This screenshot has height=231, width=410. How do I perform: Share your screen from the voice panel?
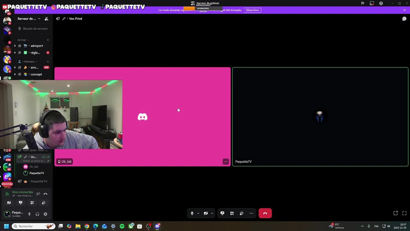(20, 203)
